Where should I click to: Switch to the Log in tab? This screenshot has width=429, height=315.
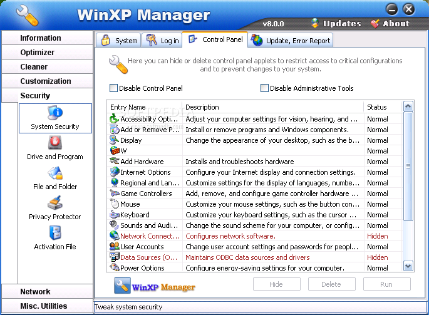[x=162, y=41]
